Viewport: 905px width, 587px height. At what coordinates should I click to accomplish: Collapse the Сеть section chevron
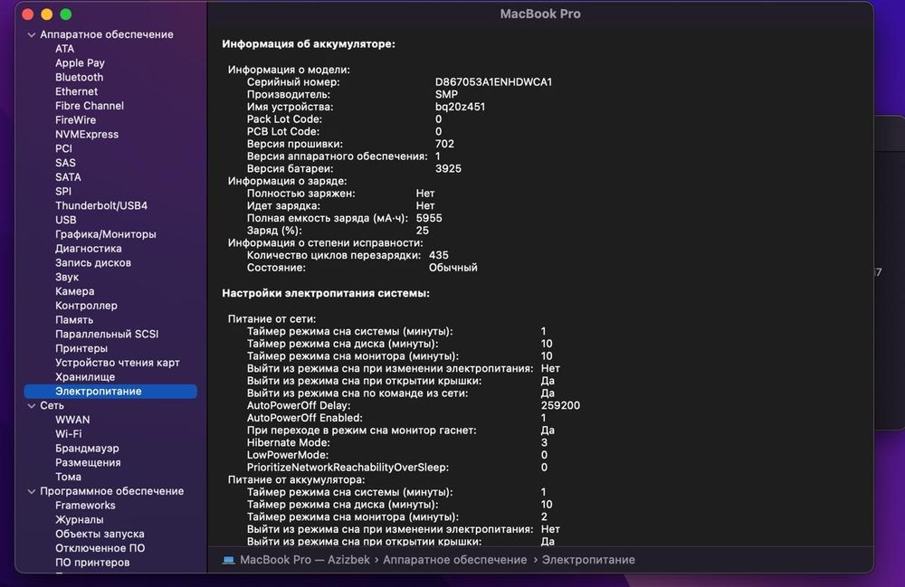(31, 406)
